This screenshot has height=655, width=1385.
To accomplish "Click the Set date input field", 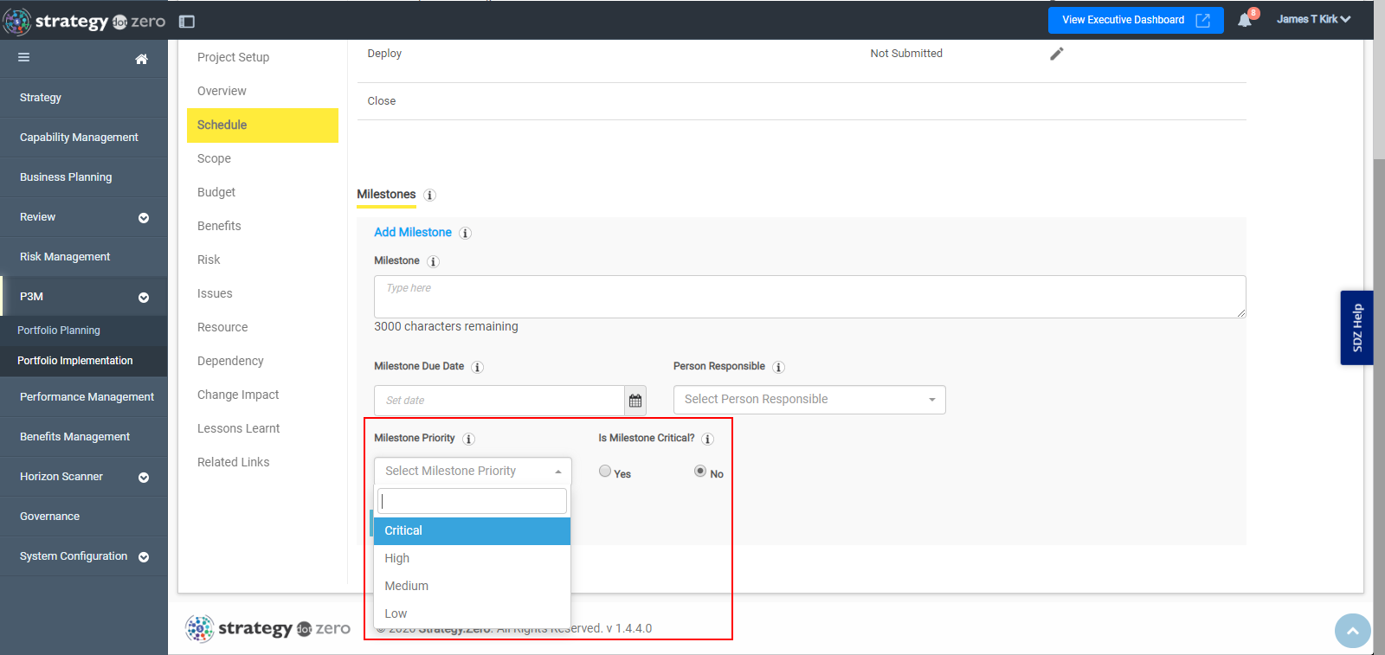I will pyautogui.click(x=499, y=401).
